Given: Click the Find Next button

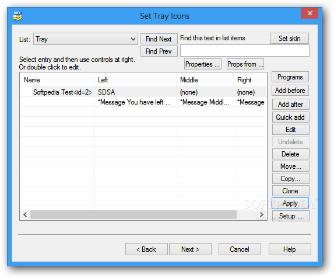Looking at the screenshot, I should (159, 39).
